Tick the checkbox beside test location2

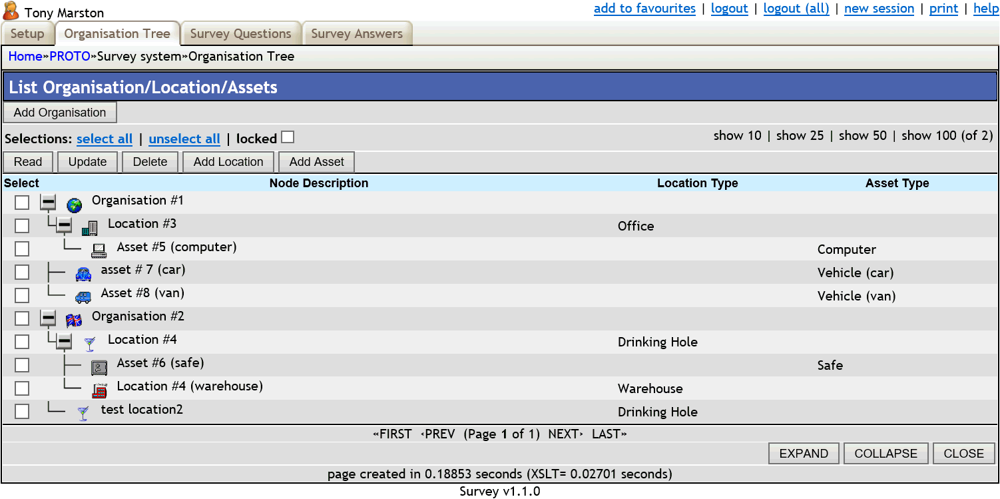(x=21, y=411)
